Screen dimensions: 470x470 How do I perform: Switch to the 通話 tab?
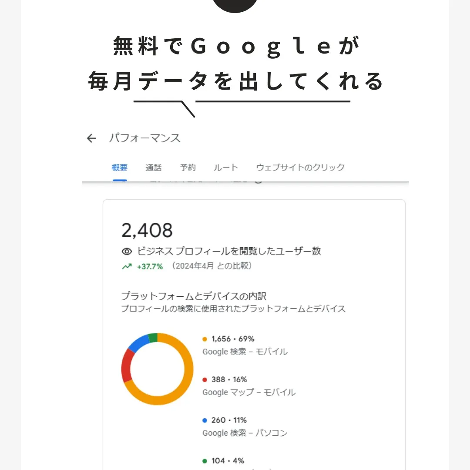154,167
